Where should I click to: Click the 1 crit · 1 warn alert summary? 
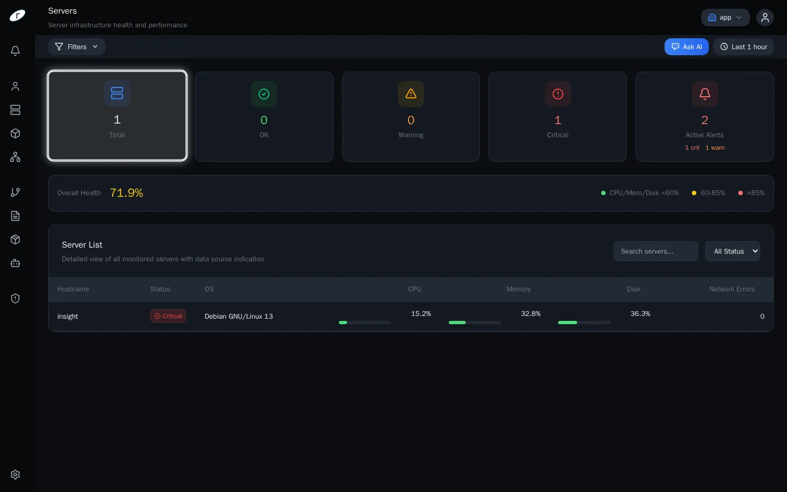click(704, 148)
